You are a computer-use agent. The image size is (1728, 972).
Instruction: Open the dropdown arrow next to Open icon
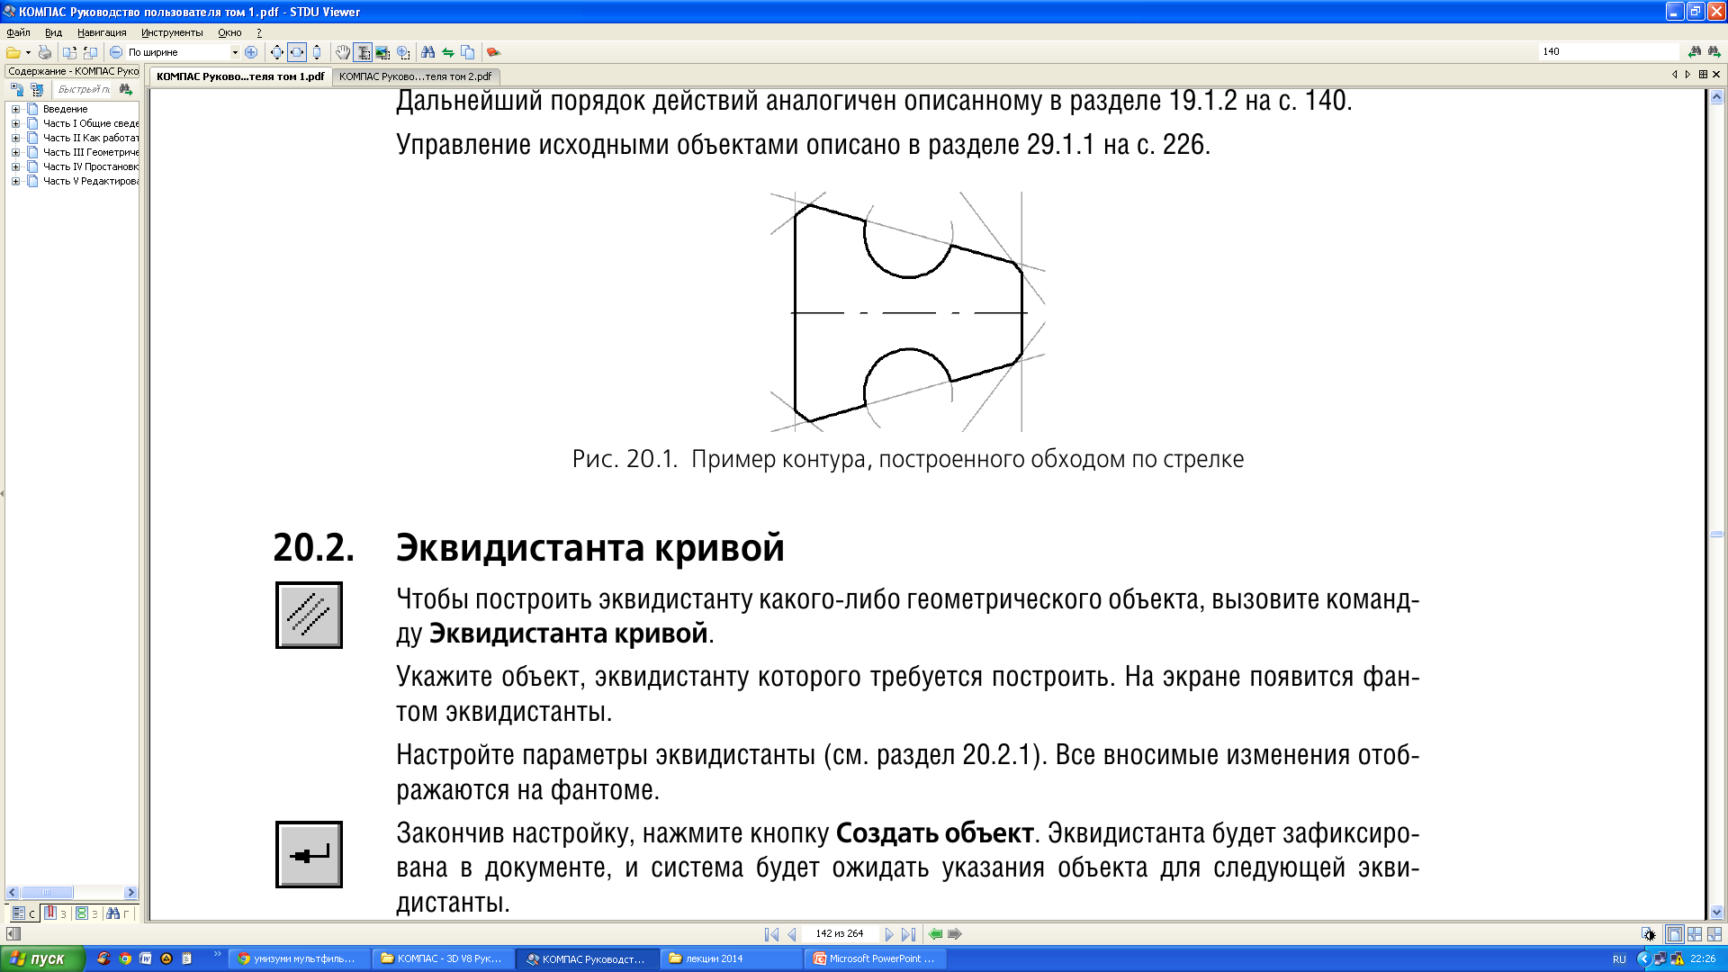(x=28, y=52)
